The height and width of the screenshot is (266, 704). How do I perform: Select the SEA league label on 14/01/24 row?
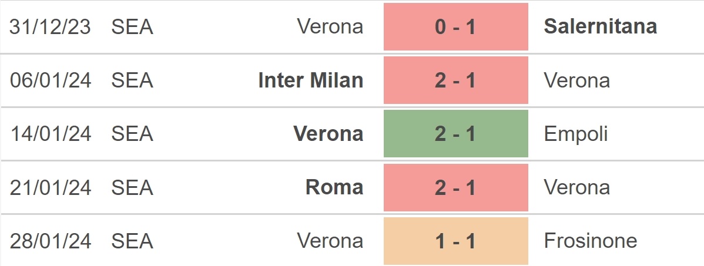[132, 134]
